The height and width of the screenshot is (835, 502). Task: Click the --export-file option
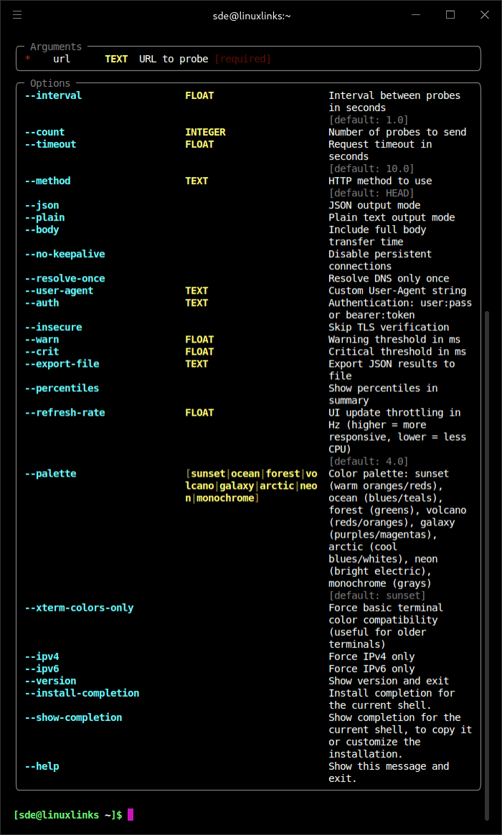[x=62, y=364]
